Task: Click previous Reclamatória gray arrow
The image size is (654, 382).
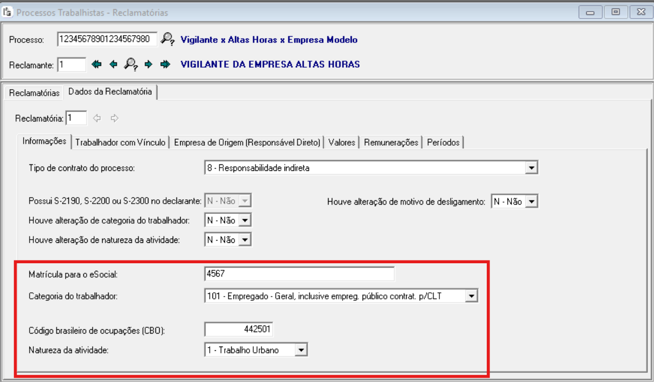Action: (x=97, y=118)
